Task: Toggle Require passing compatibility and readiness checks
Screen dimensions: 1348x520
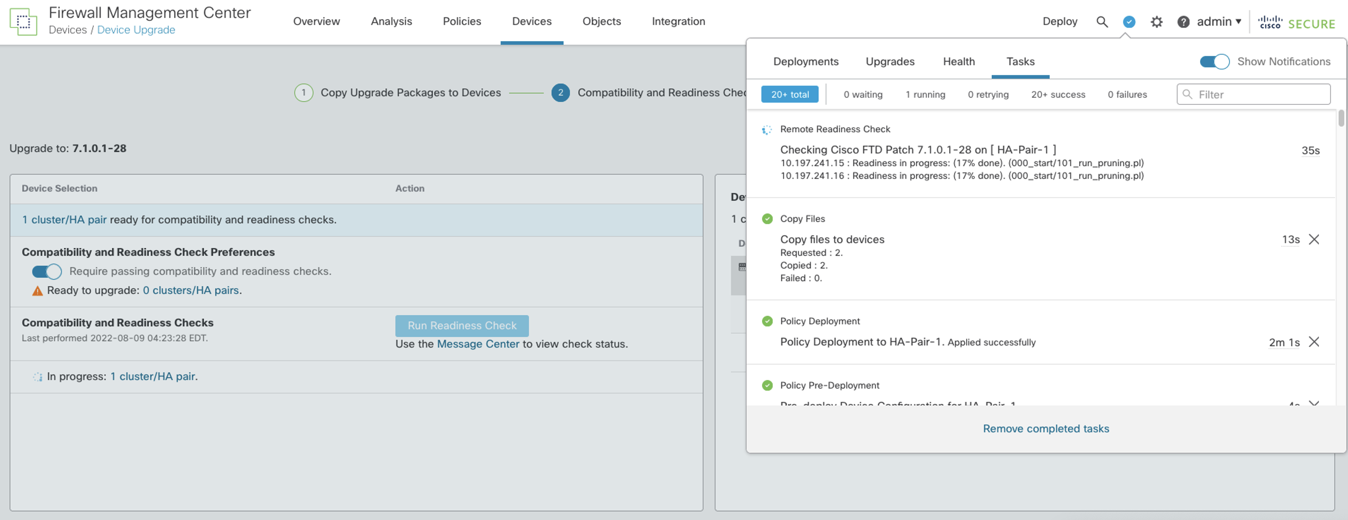Action: click(x=47, y=272)
